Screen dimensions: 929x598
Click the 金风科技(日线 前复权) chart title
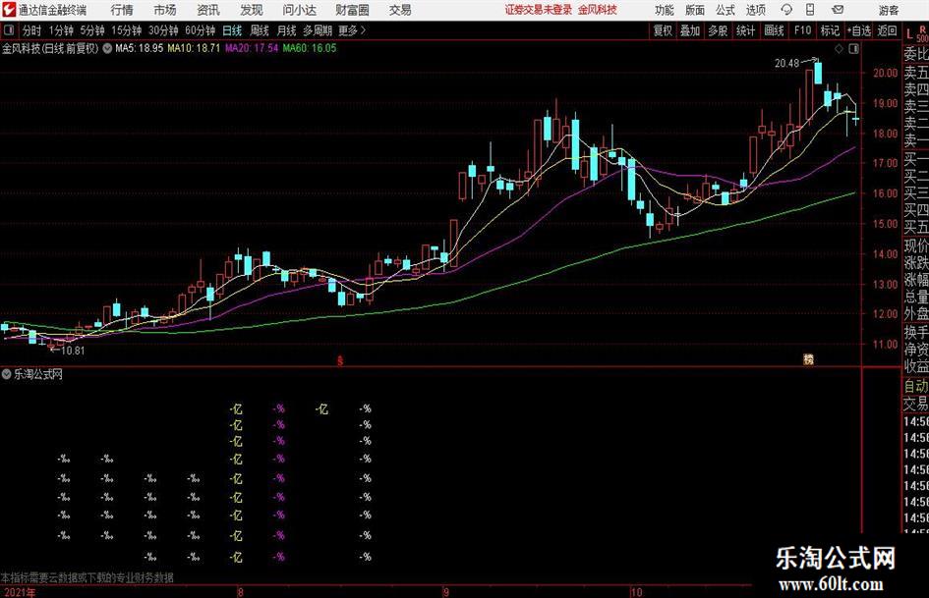50,48
